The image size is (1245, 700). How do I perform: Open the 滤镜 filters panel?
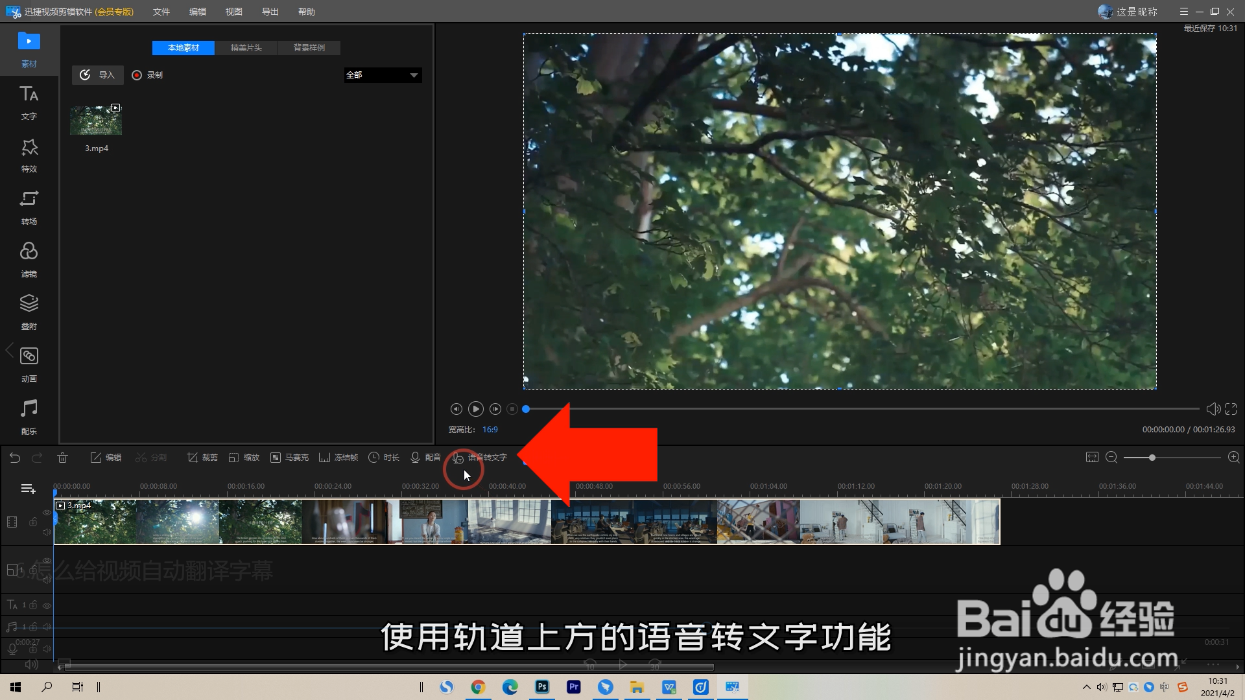pos(29,259)
